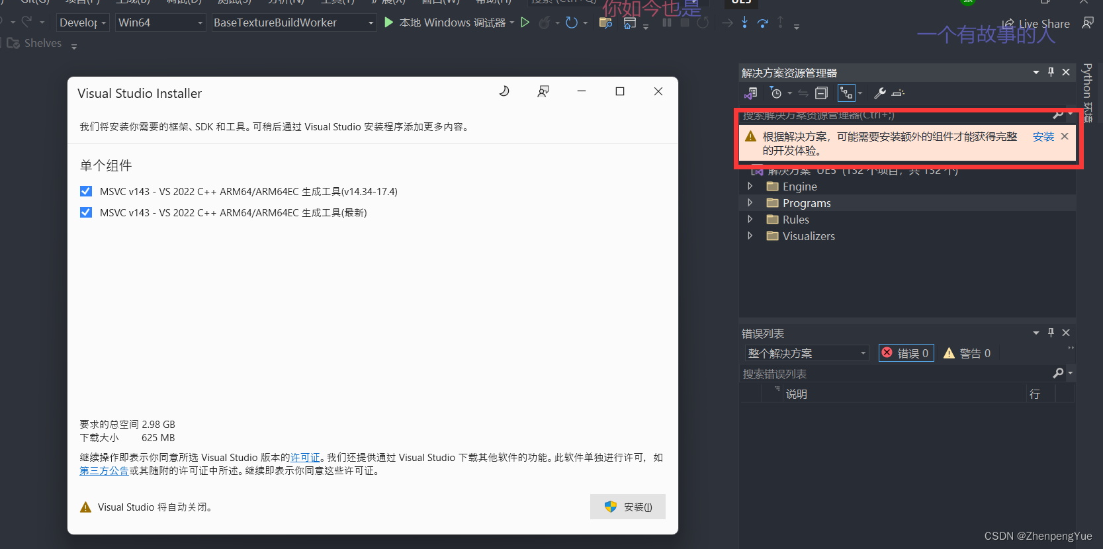Click the 搜索错误列表 search box
Viewport: 1103px width, 549px height.
tap(895, 374)
